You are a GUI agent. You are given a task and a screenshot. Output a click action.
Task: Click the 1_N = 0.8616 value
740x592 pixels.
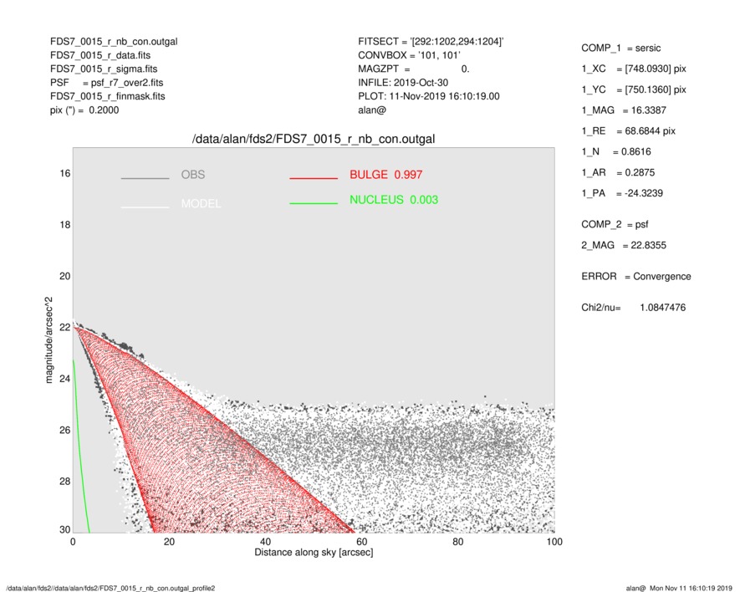click(x=616, y=152)
